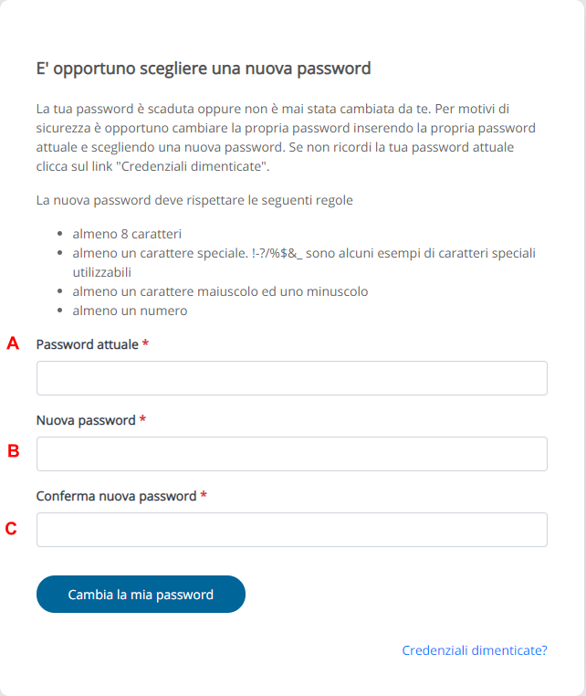Click the red asterisk beside Nuova password
Image resolution: width=586 pixels, height=696 pixels.
(x=142, y=418)
